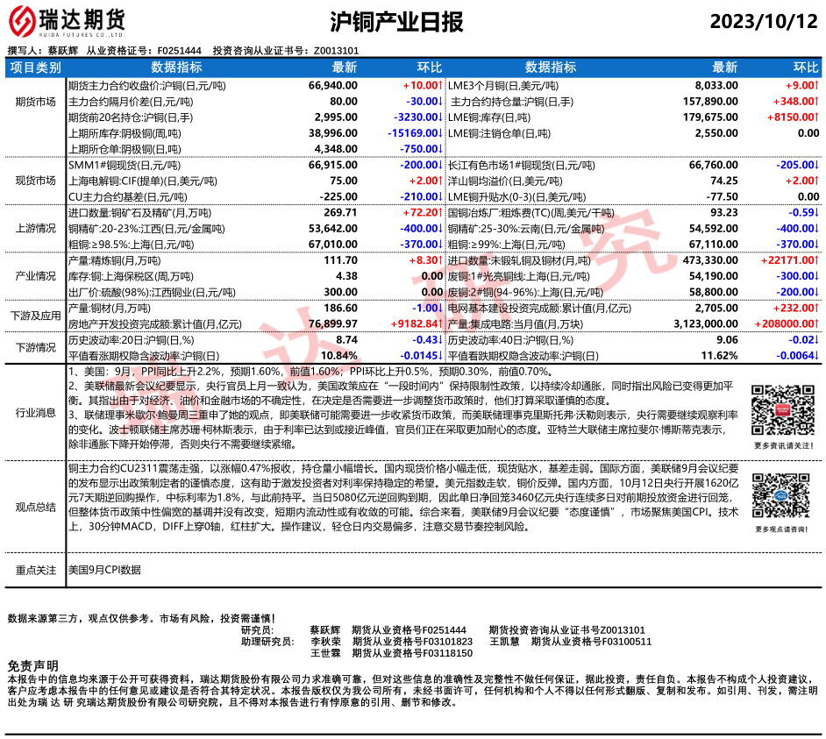Click the 项目类别 column header
This screenshot has height=739, width=826.
(x=35, y=68)
